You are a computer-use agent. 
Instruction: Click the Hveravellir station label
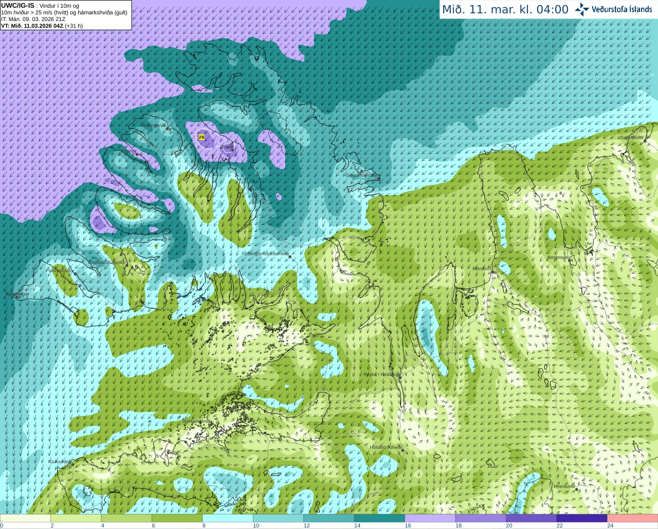pos(564,486)
